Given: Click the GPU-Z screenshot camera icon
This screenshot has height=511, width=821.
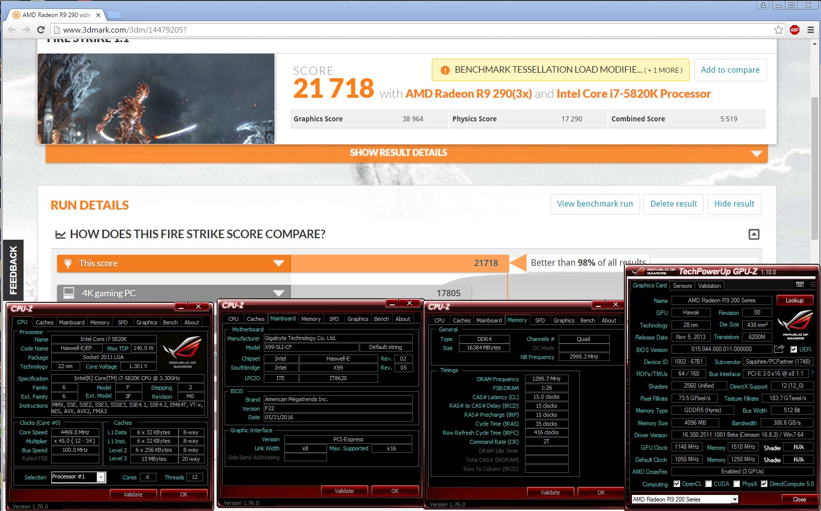Looking at the screenshot, I should click(x=799, y=285).
